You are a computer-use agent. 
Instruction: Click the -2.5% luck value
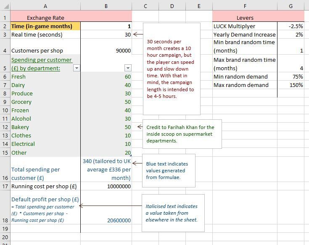tap(291, 26)
